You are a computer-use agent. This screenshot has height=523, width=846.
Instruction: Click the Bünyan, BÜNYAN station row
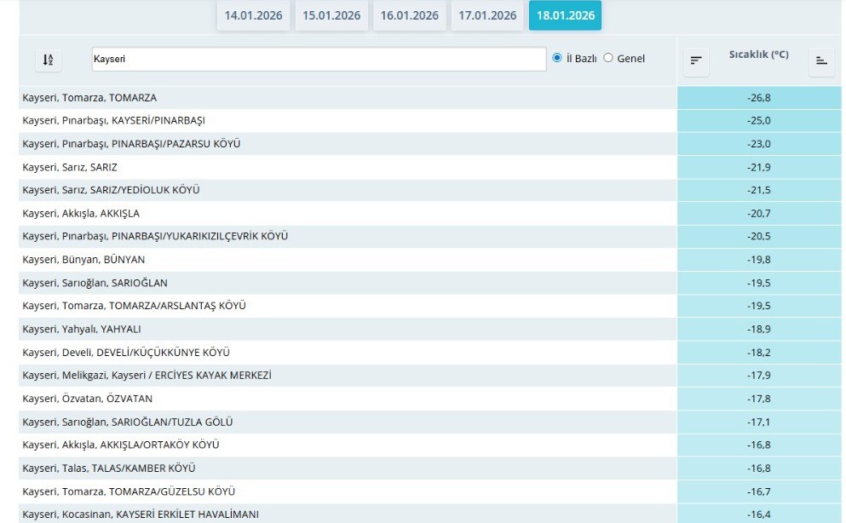click(x=83, y=260)
